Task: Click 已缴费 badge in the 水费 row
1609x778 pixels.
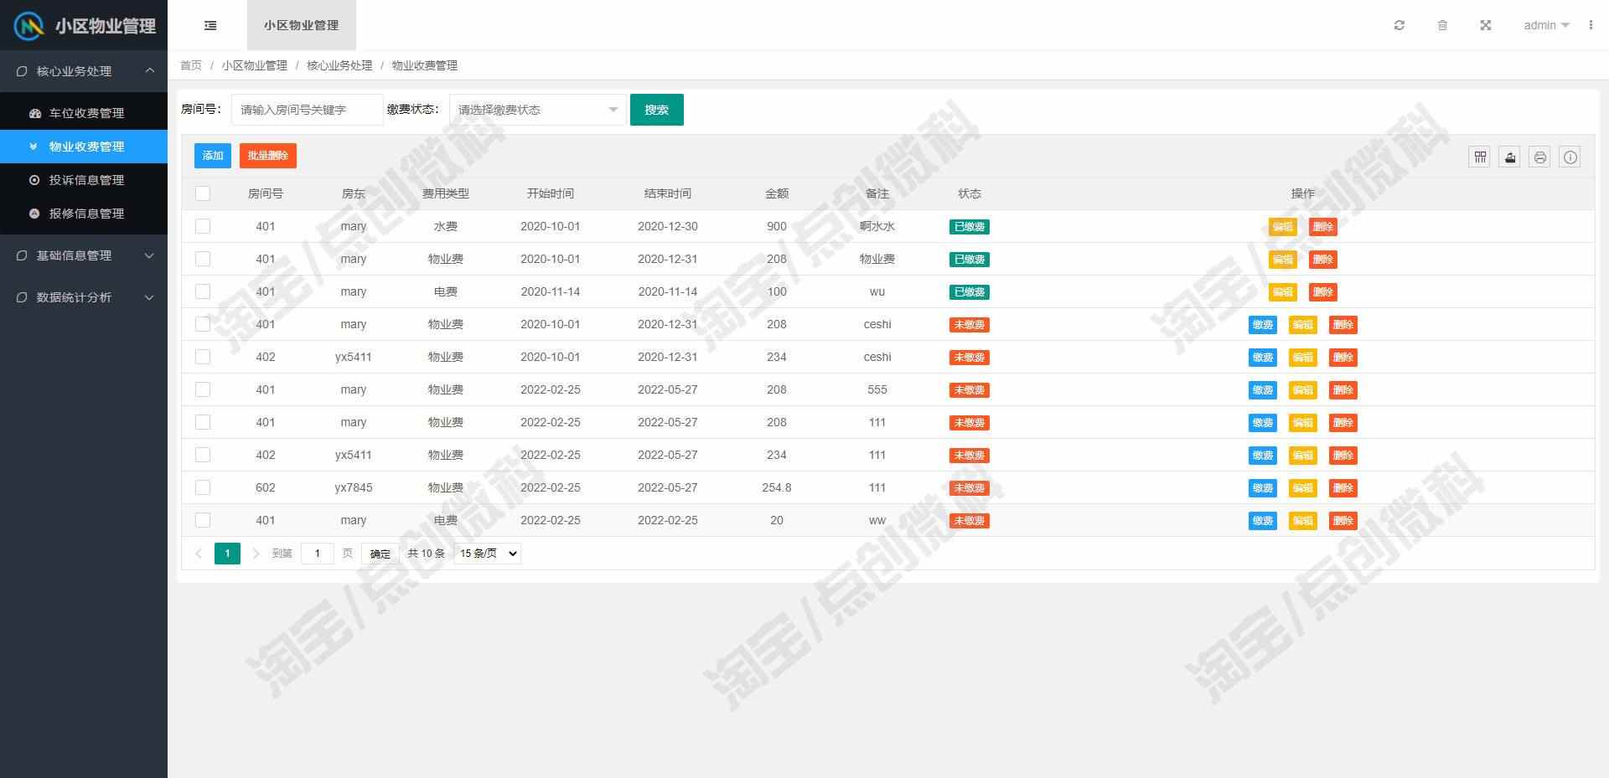Action: point(970,227)
